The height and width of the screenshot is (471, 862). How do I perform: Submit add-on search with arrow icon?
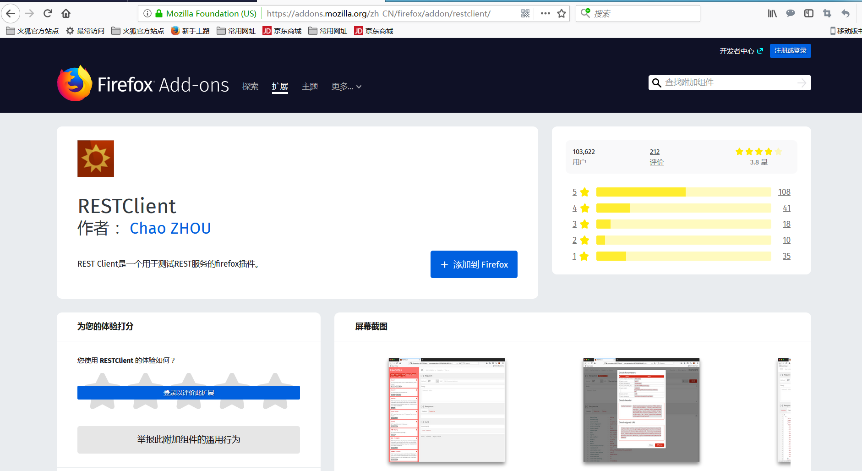(802, 83)
